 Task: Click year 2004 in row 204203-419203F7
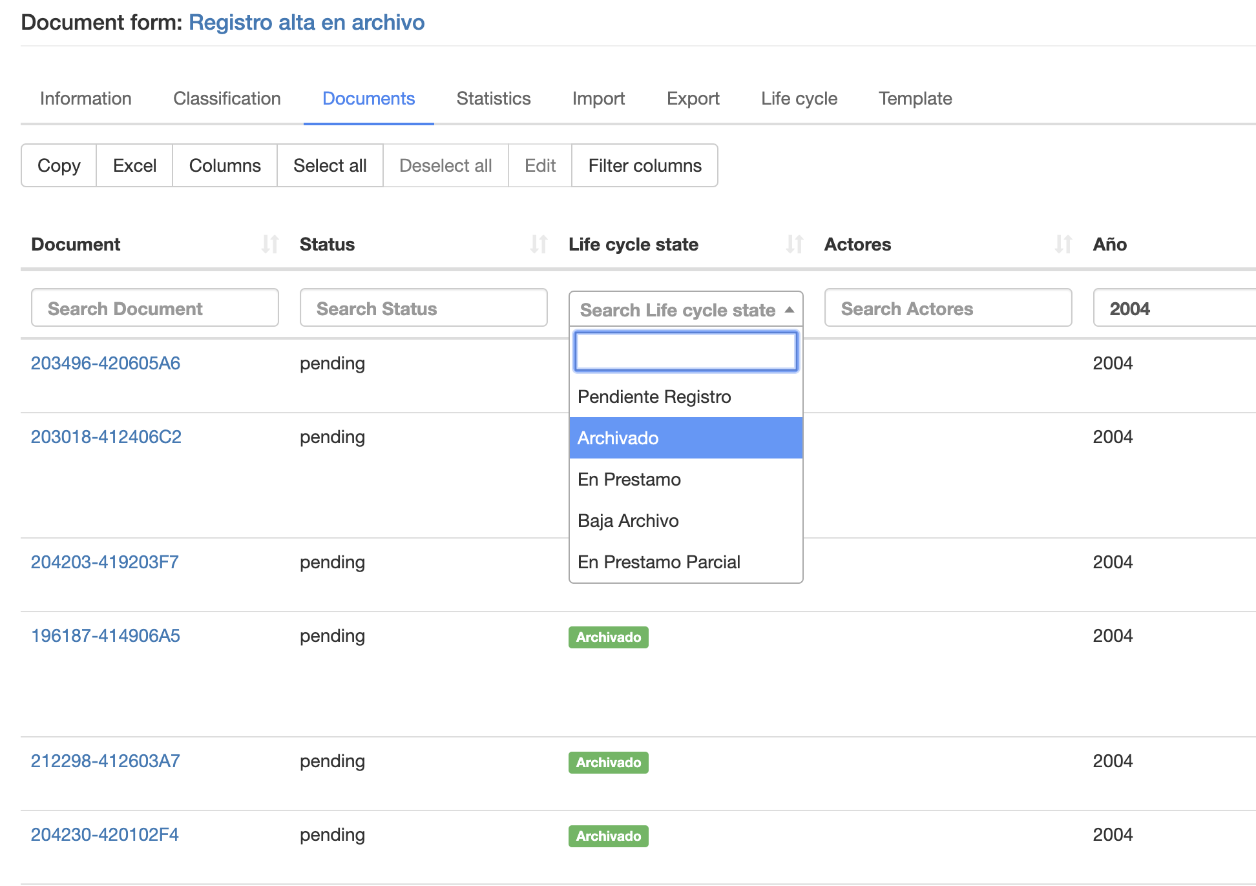click(1113, 562)
